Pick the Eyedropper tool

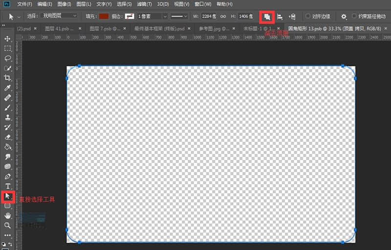pos(7,88)
